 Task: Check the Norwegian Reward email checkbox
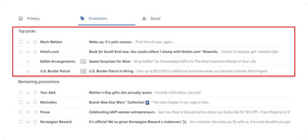20,122
